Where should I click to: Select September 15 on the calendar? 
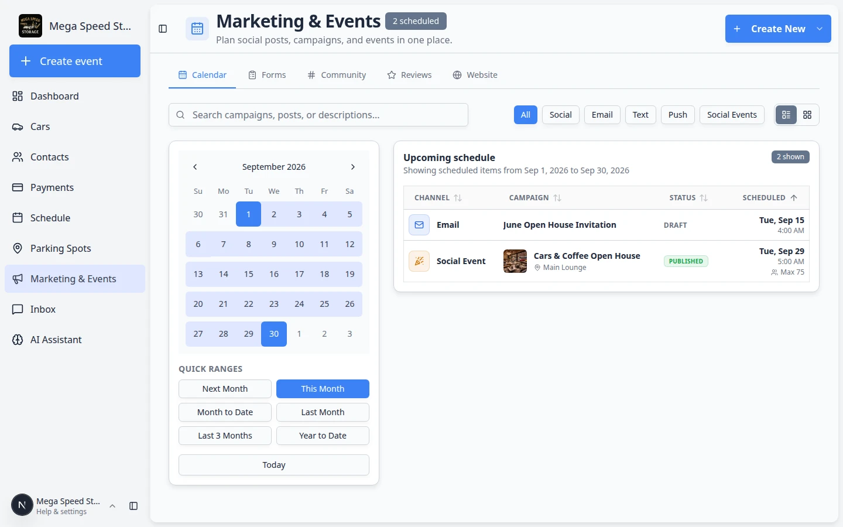(x=249, y=274)
